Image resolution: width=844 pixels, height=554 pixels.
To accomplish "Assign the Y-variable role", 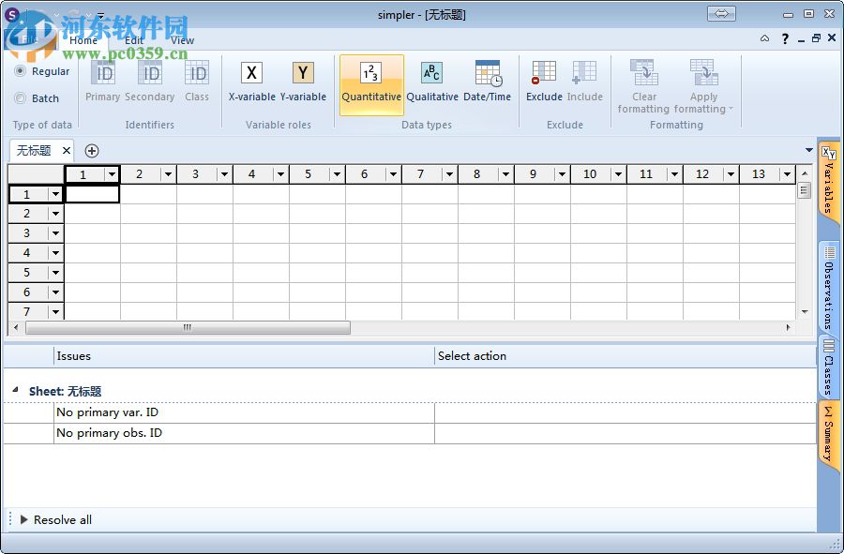I will tap(303, 81).
